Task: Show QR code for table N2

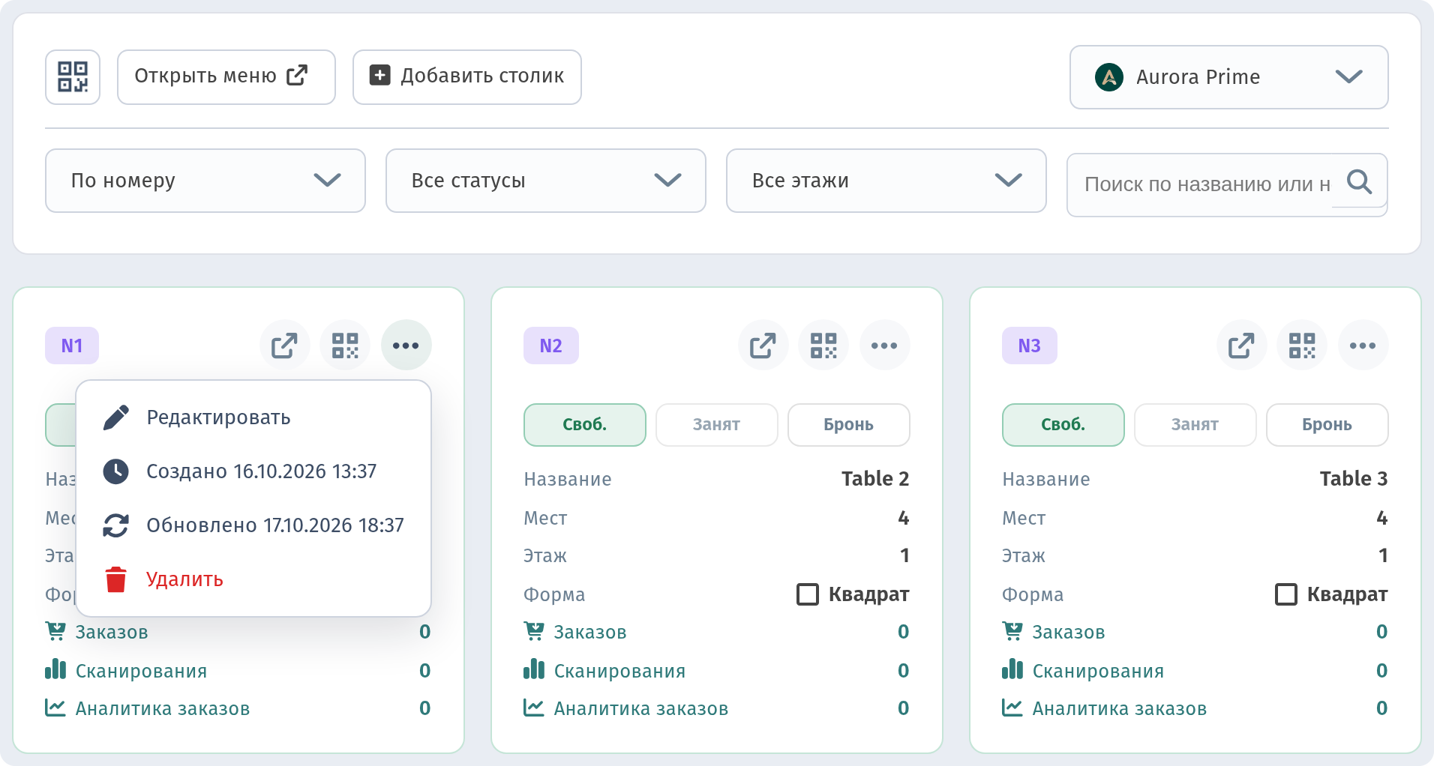Action: (823, 346)
